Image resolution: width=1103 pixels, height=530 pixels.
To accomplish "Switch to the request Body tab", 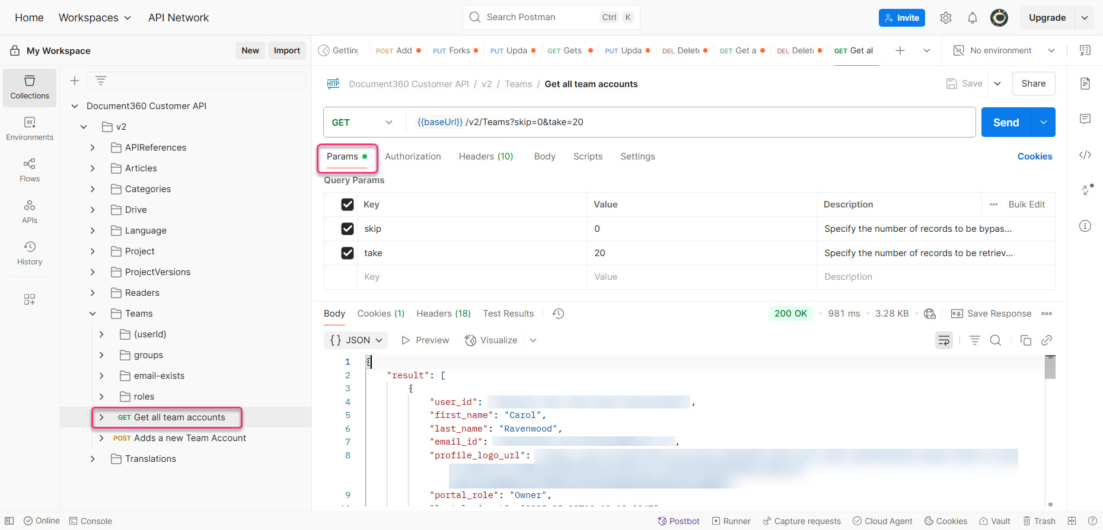I will 544,157.
